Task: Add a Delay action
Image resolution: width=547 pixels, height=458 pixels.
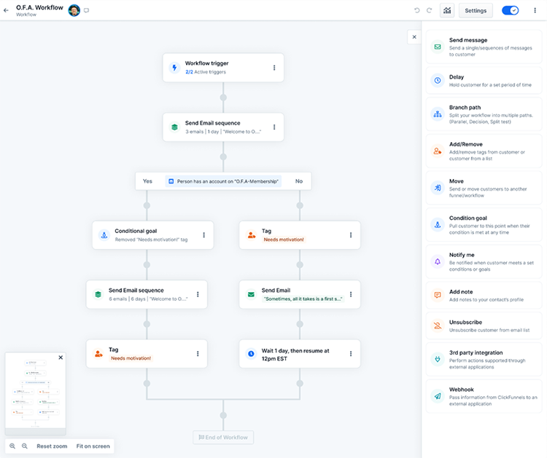Action: pos(484,80)
